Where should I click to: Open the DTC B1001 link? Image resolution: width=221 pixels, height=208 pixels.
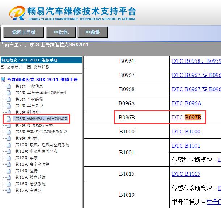[186, 145]
